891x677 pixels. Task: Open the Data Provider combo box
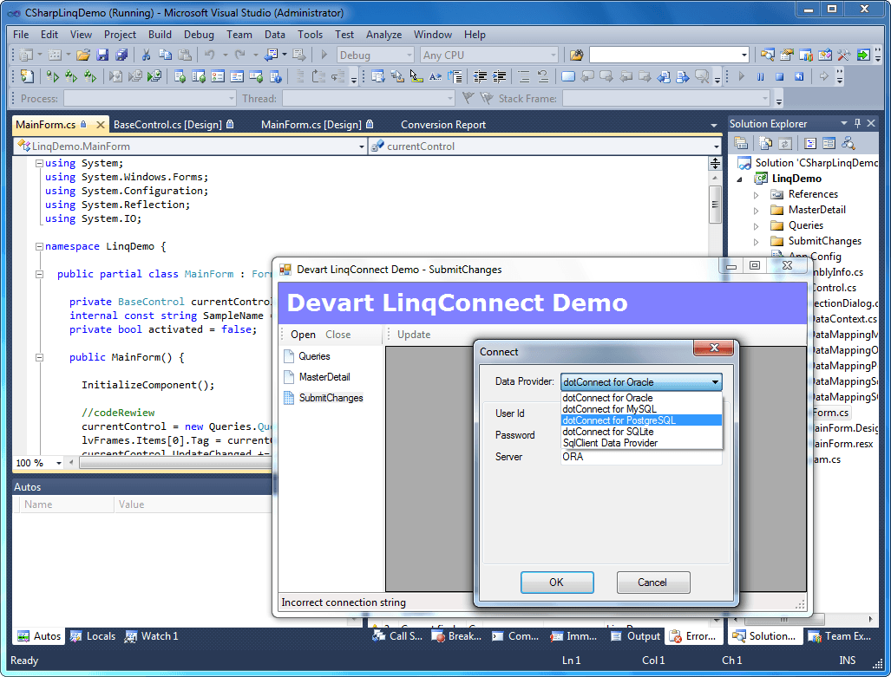point(641,382)
